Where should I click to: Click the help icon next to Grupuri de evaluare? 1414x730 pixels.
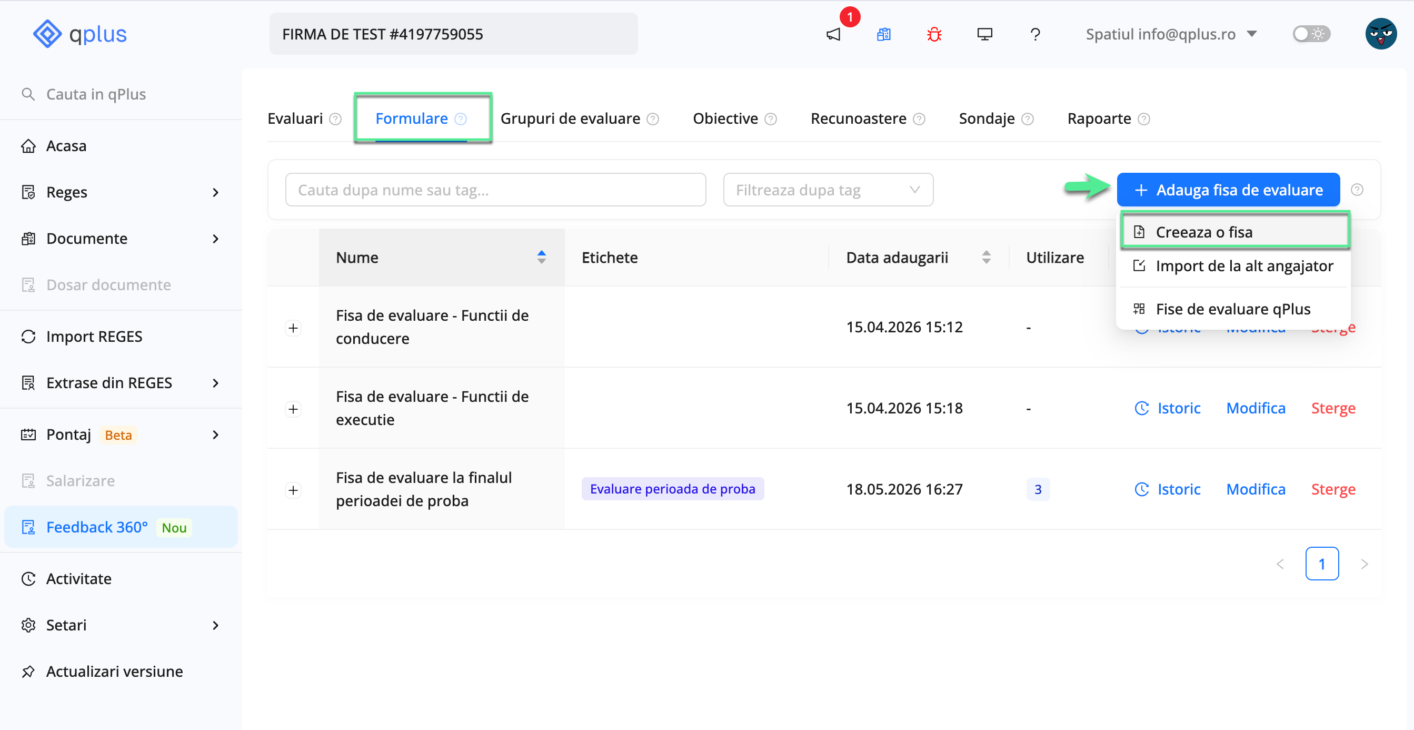(653, 119)
